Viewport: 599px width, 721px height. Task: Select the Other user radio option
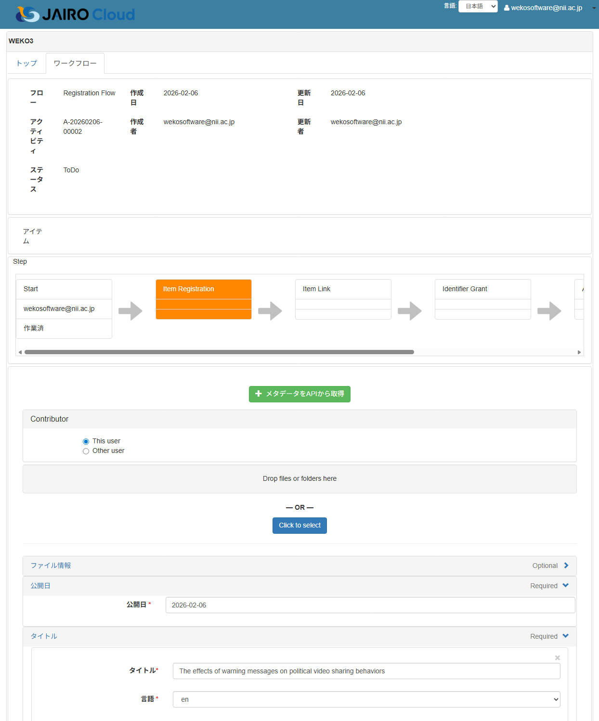coord(86,451)
